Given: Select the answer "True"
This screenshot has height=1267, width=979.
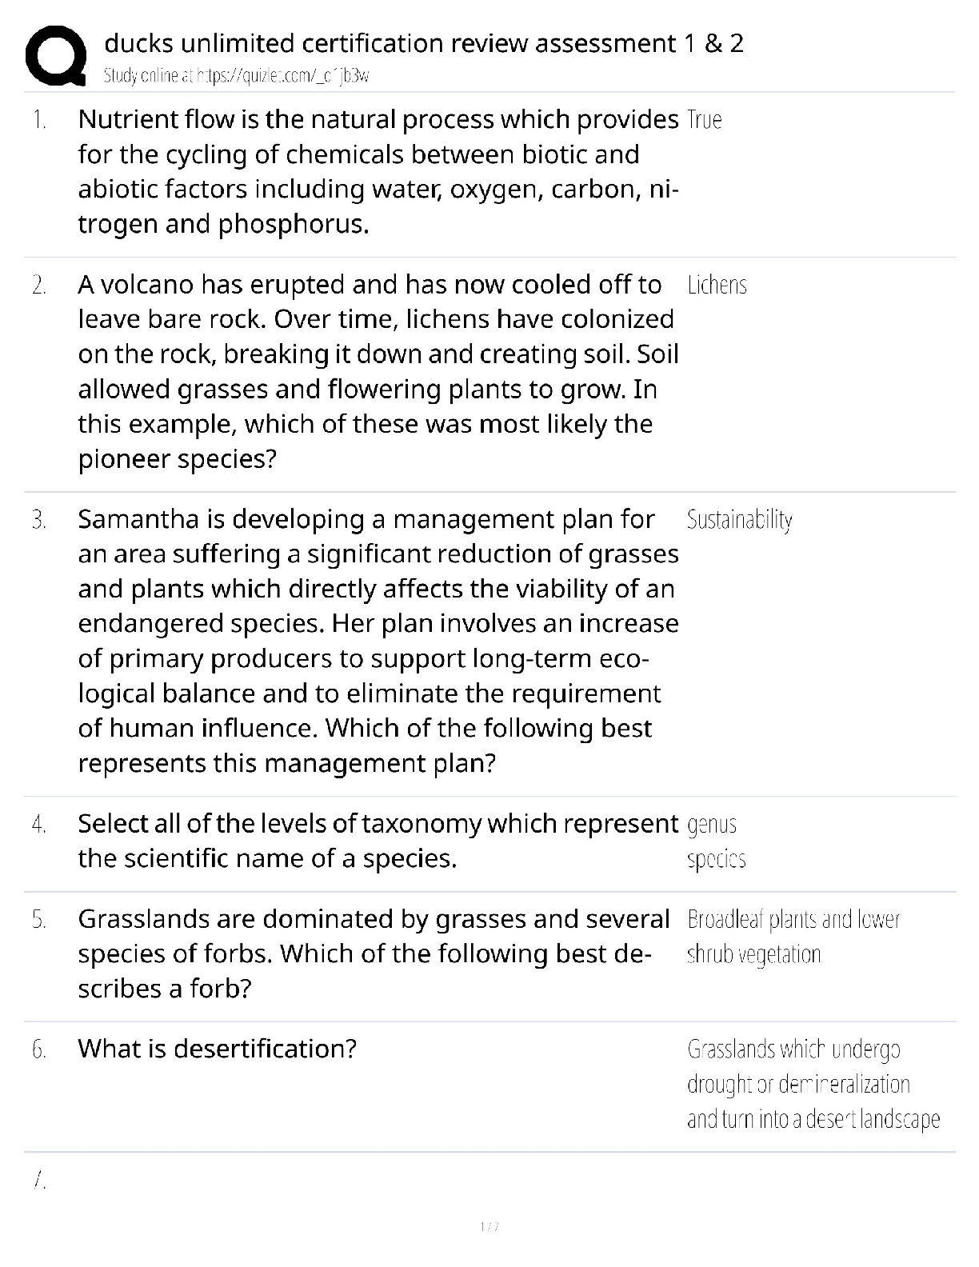Looking at the screenshot, I should tap(704, 120).
